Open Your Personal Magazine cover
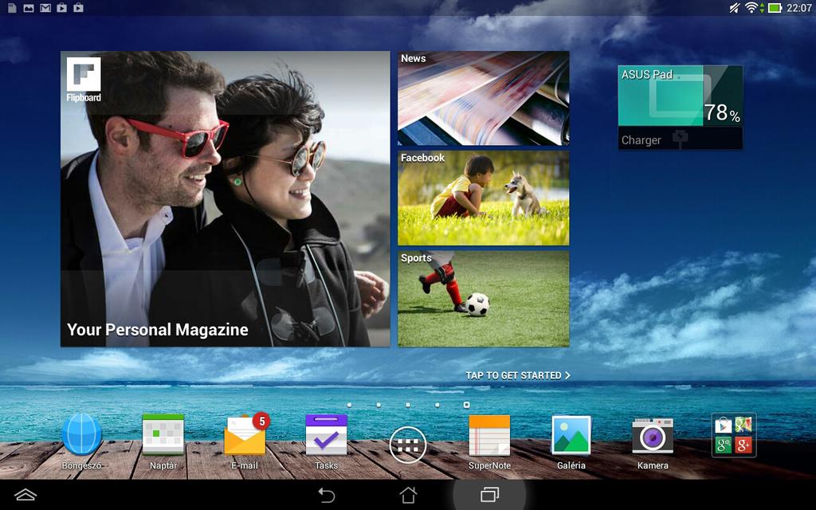This screenshot has width=816, height=510. [226, 198]
